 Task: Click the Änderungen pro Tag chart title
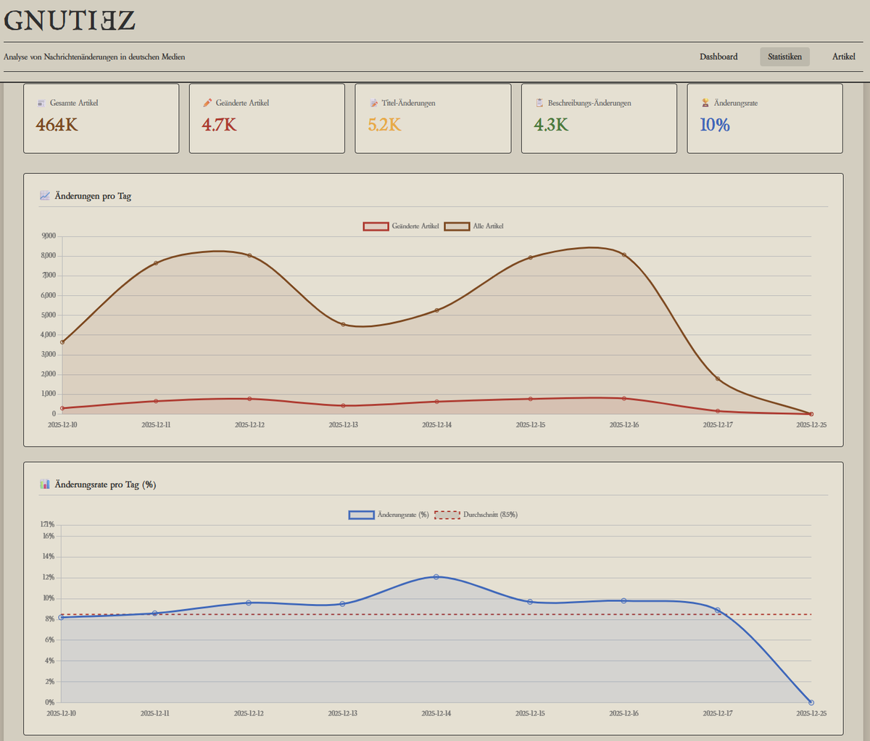coord(93,196)
